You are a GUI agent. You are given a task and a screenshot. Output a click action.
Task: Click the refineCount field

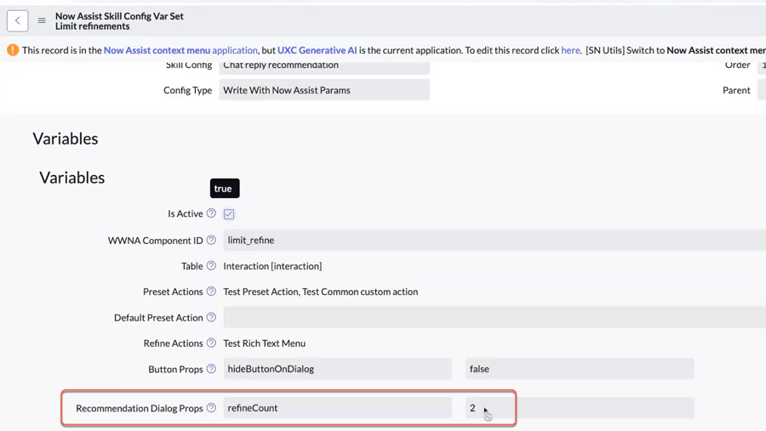(x=338, y=408)
